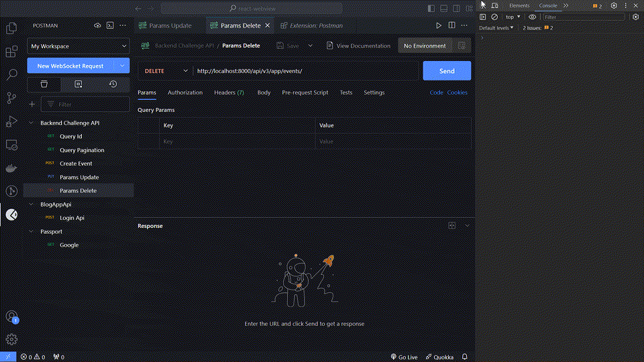The image size is (644, 362).
Task: Clear the DevTools console
Action: 494,17
